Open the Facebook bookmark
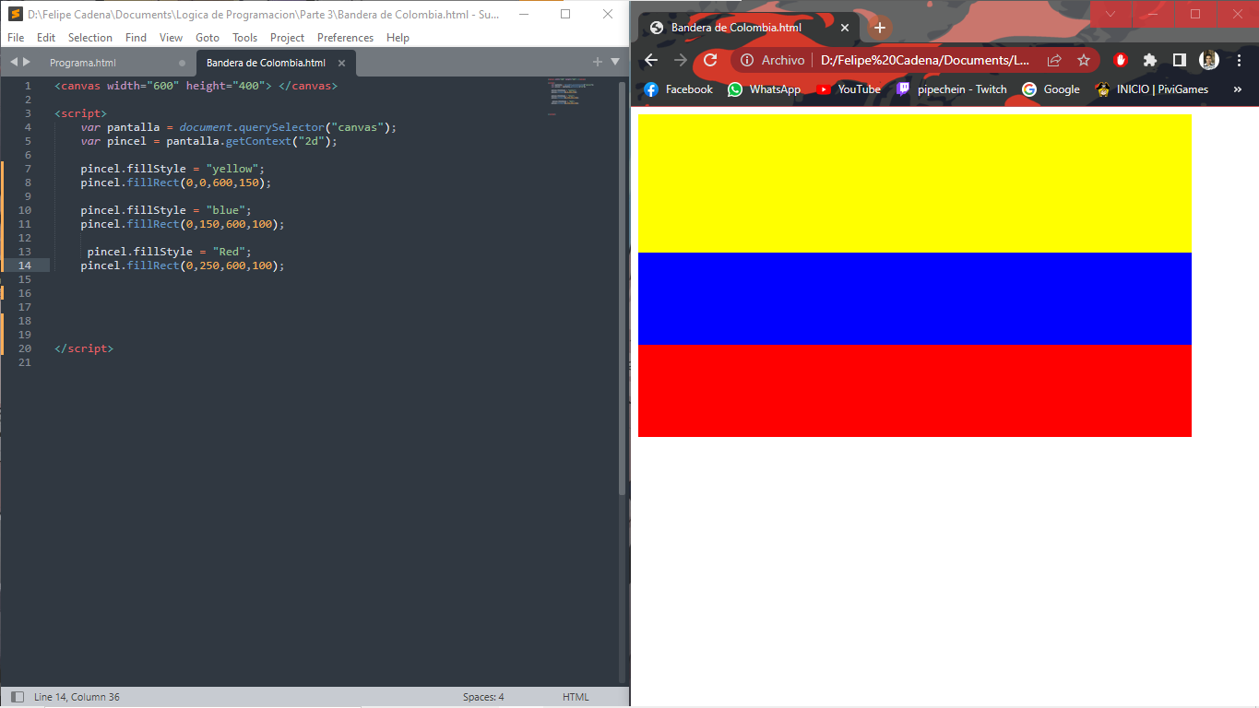Image resolution: width=1259 pixels, height=708 pixels. tap(678, 89)
